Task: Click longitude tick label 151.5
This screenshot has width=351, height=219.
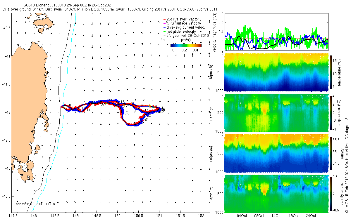Action: click(x=180, y=215)
